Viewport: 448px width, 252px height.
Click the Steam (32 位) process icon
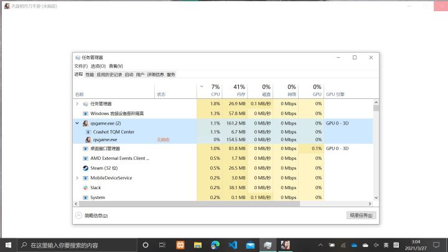coord(85,168)
